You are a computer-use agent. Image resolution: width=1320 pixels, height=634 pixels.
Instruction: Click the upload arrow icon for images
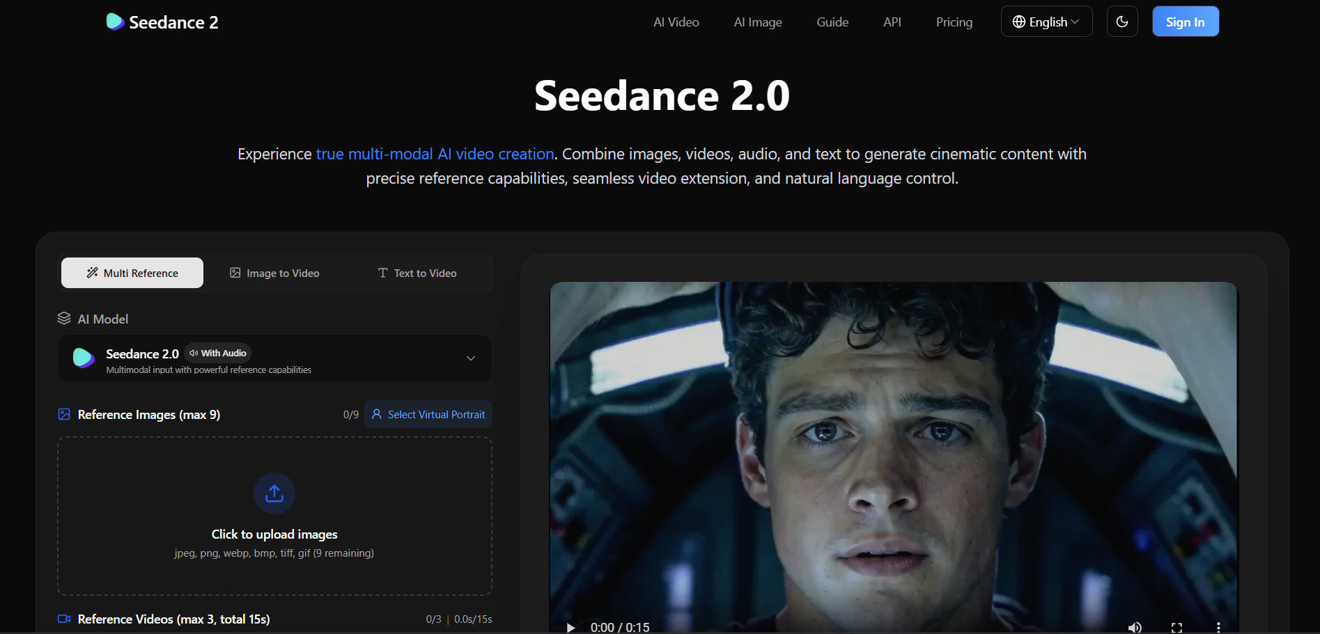coord(274,493)
